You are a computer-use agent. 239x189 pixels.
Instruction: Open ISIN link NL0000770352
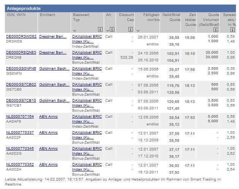pos(20,165)
